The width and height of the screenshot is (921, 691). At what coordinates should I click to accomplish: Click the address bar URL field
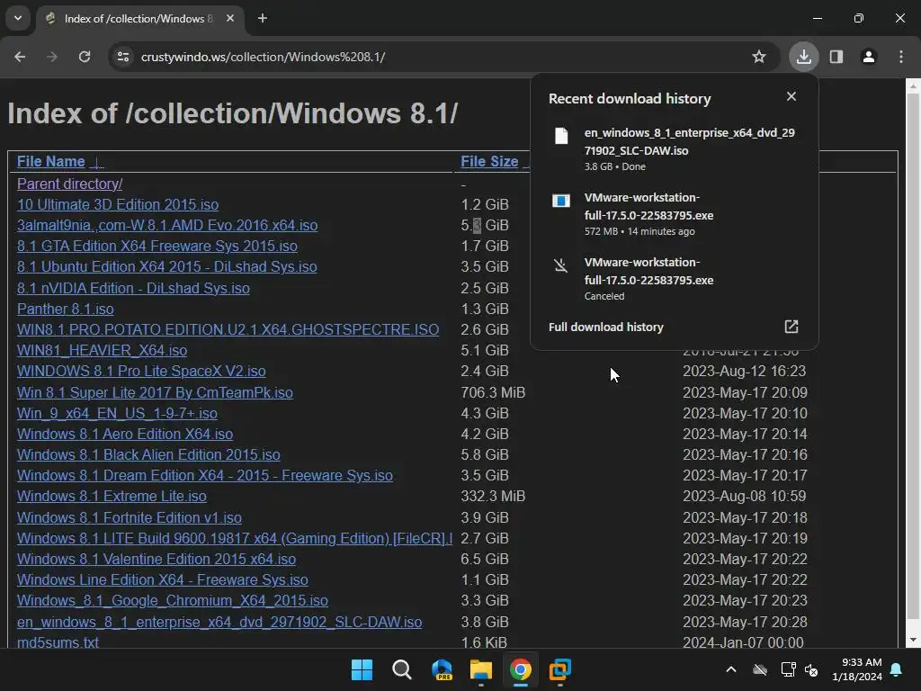point(441,57)
